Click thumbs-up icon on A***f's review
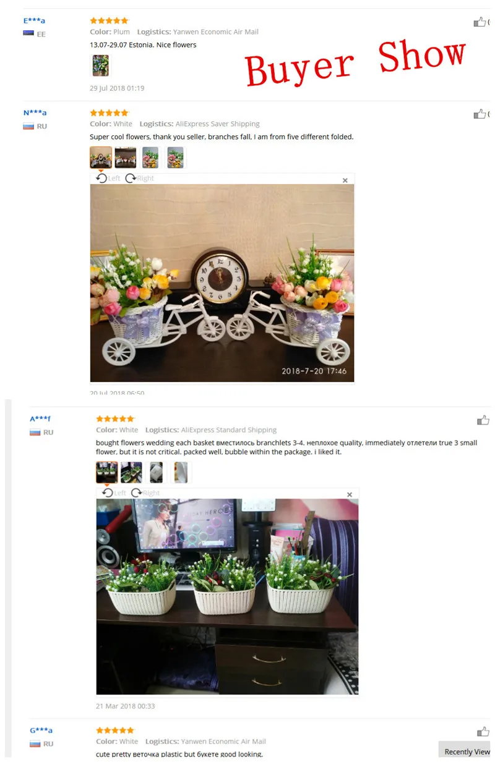The width and height of the screenshot is (495, 762). [x=483, y=420]
